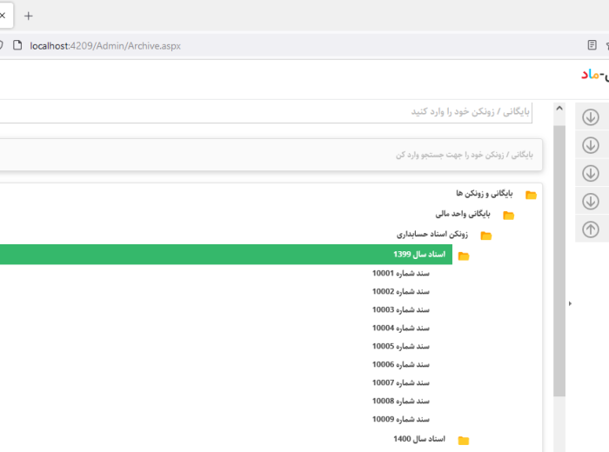Image resolution: width=609 pixels, height=452 pixels.
Task: Open reader view icon in address bar
Action: pos(592,45)
